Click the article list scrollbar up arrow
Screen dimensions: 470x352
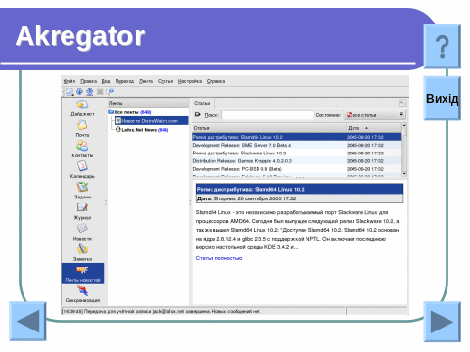coord(404,126)
